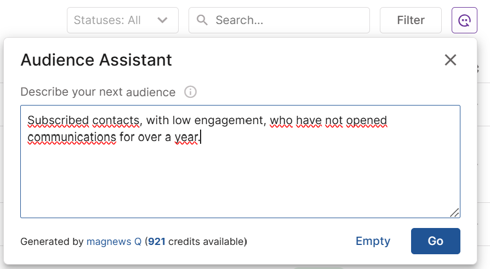Click the Go button
490x269 pixels.
[435, 241]
